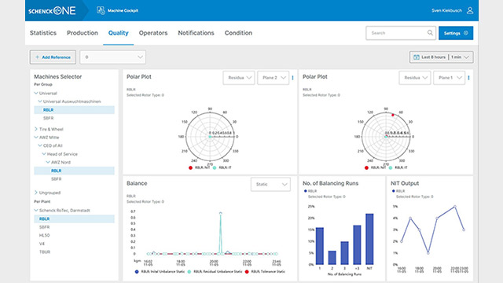Viewport: 503px width, 283px height.
Task: Switch to the Production tab
Action: (82, 33)
